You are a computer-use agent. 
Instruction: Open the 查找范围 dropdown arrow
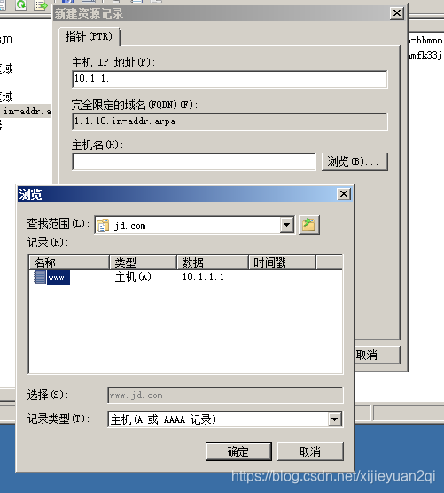[286, 225]
